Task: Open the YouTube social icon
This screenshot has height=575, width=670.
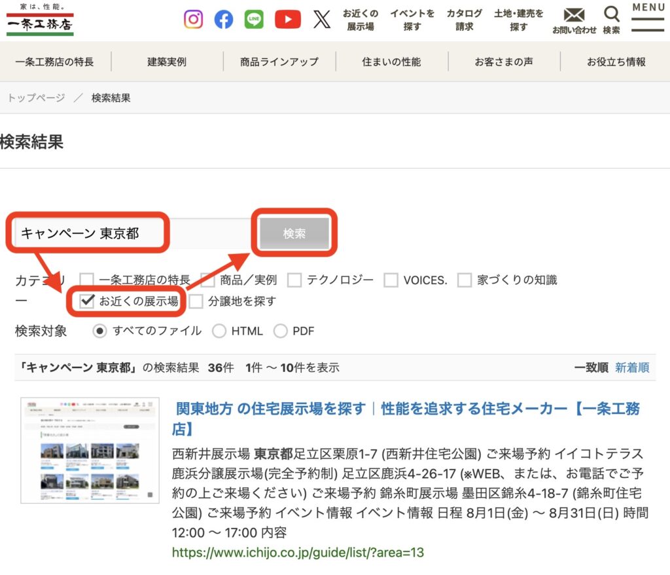Action: (288, 19)
